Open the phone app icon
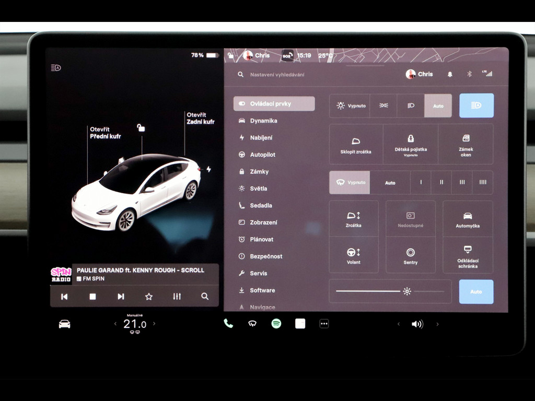Viewport: 535px width, 401px height. [228, 324]
